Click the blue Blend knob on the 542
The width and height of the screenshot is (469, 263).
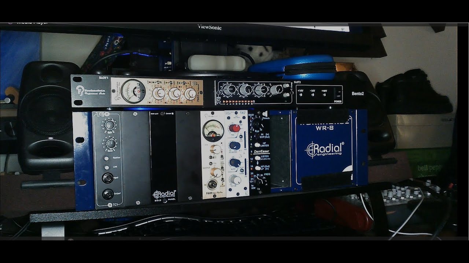point(235,163)
